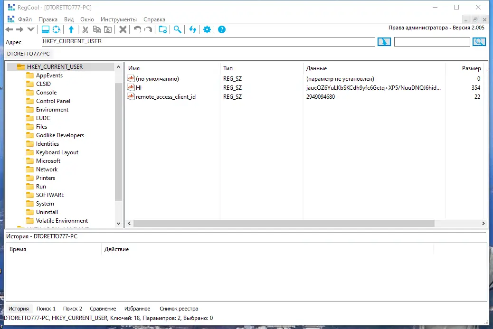Open the Файл menu

tap(25, 19)
